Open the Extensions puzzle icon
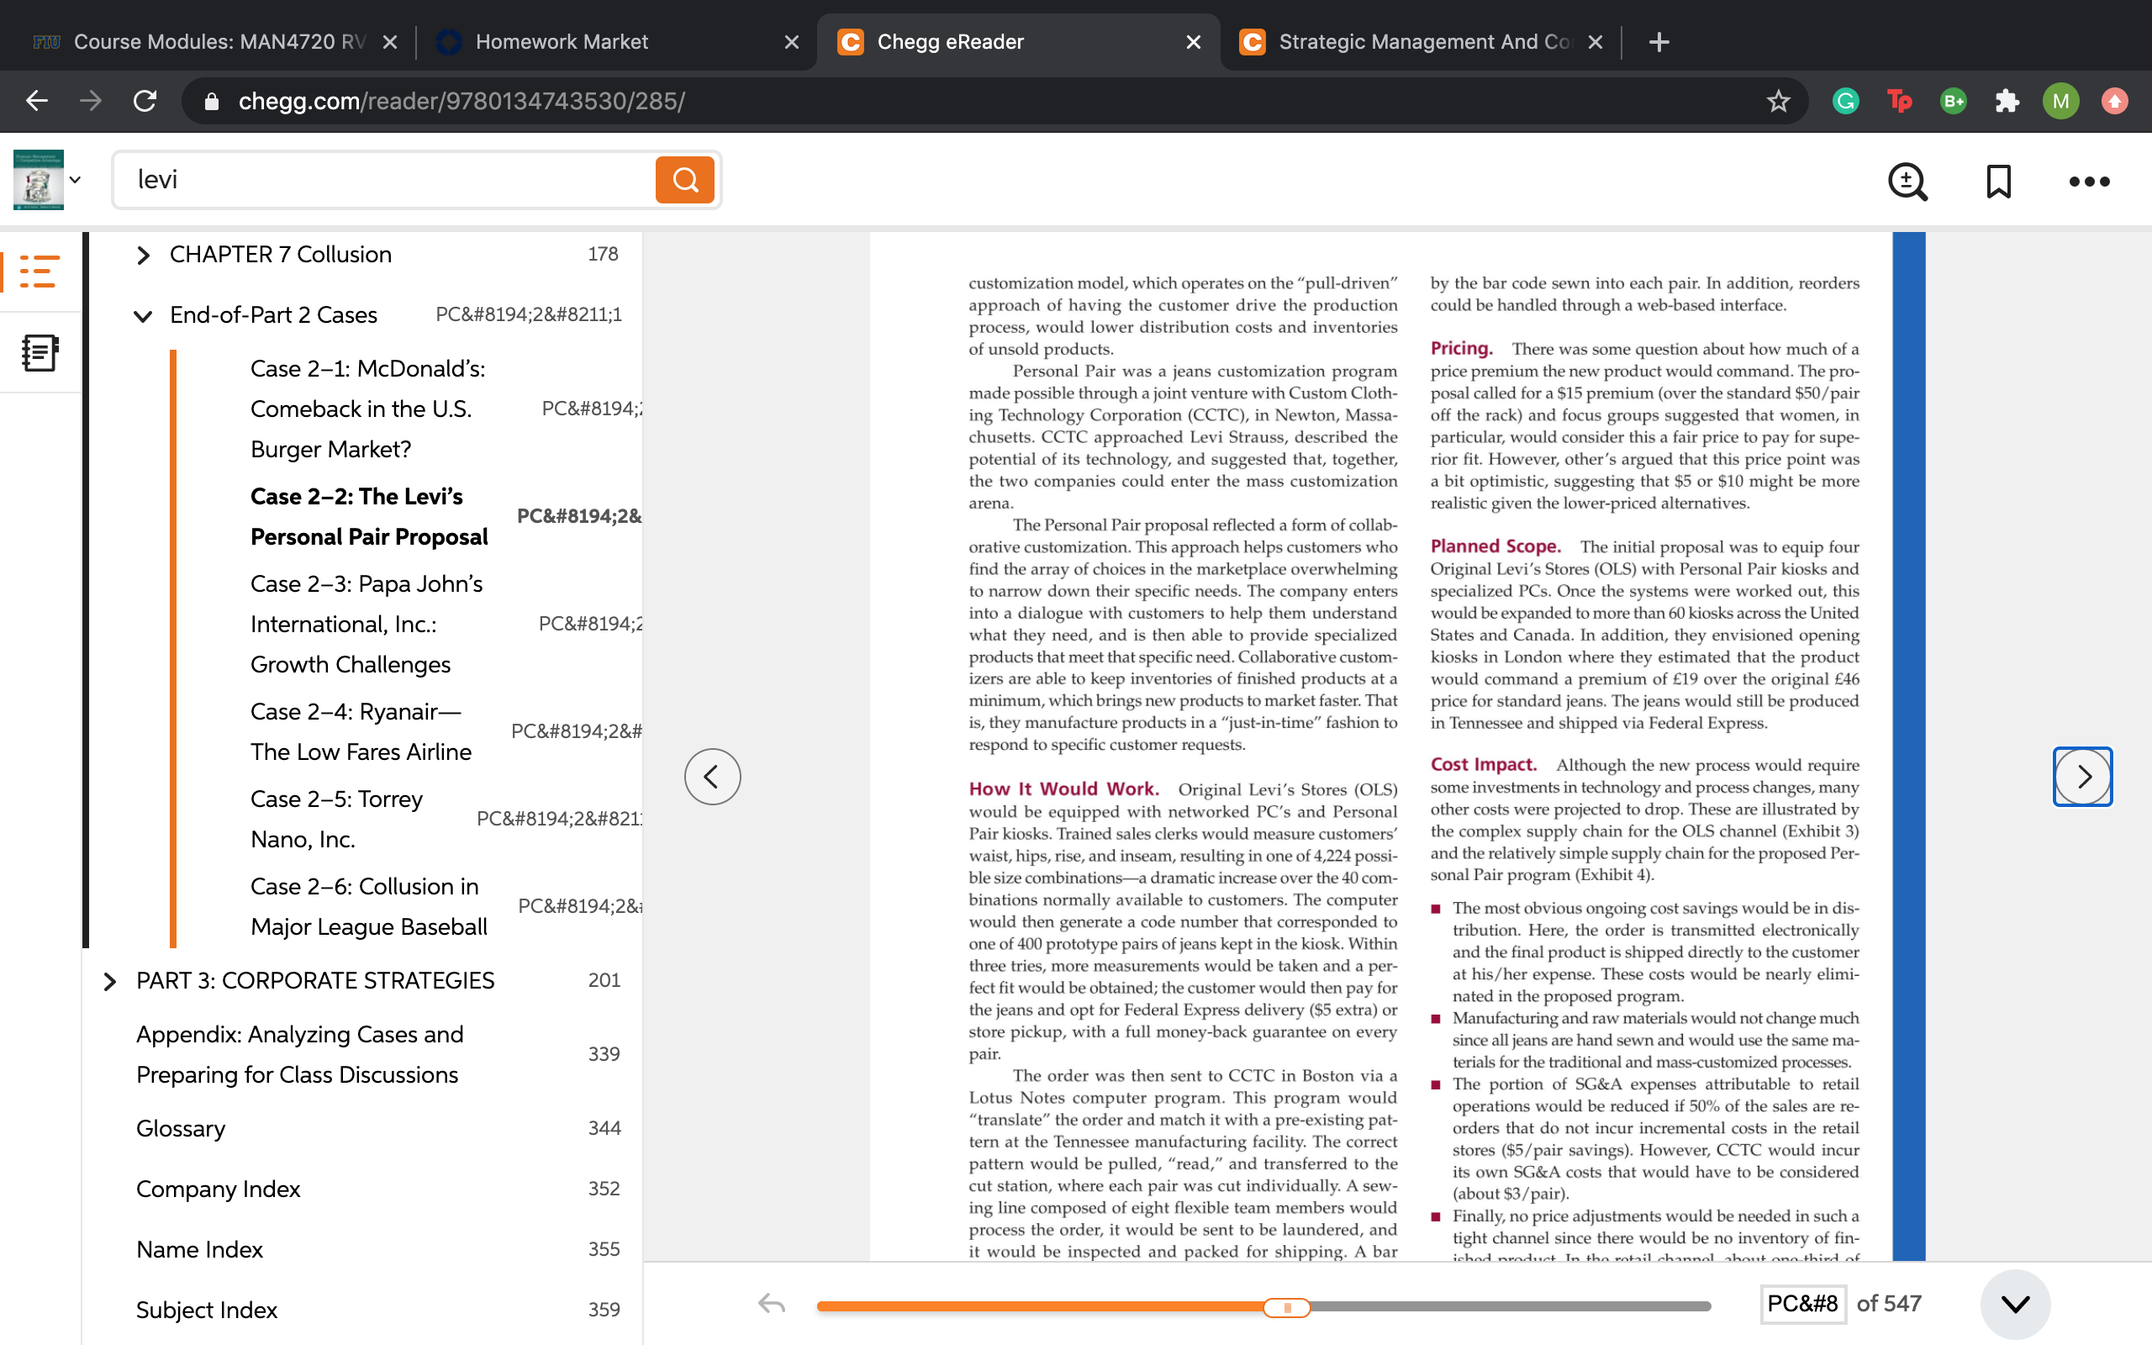Image resolution: width=2152 pixels, height=1345 pixels. (2007, 101)
